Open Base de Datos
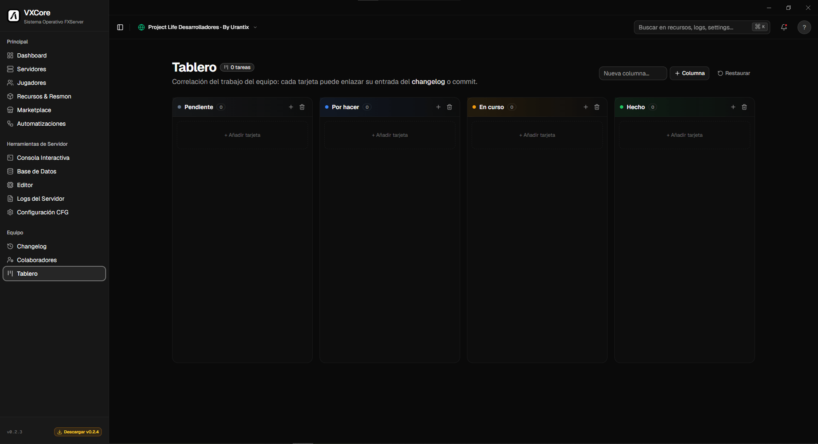Image resolution: width=818 pixels, height=444 pixels. pyautogui.click(x=54, y=171)
